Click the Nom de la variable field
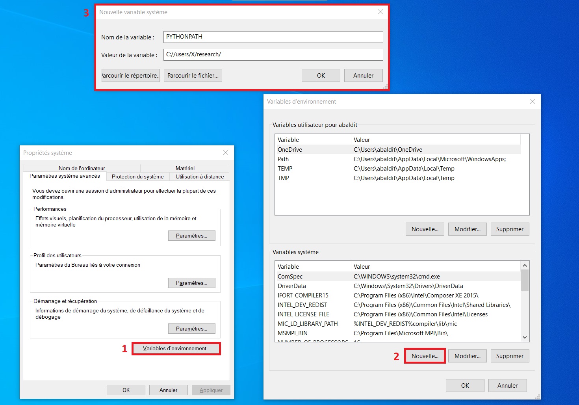 [x=273, y=37]
